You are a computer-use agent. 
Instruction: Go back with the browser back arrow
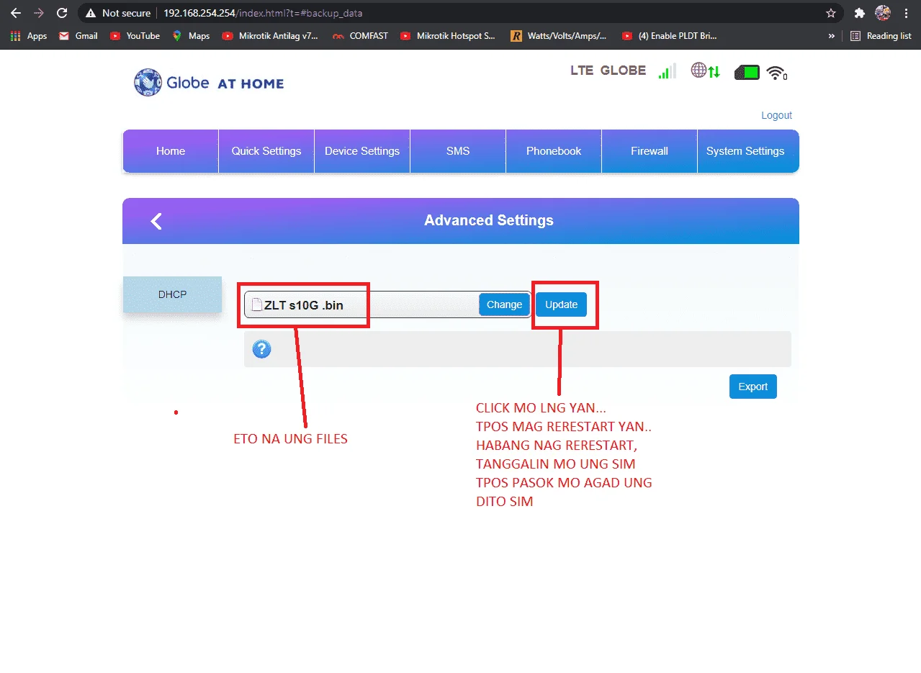(x=16, y=13)
